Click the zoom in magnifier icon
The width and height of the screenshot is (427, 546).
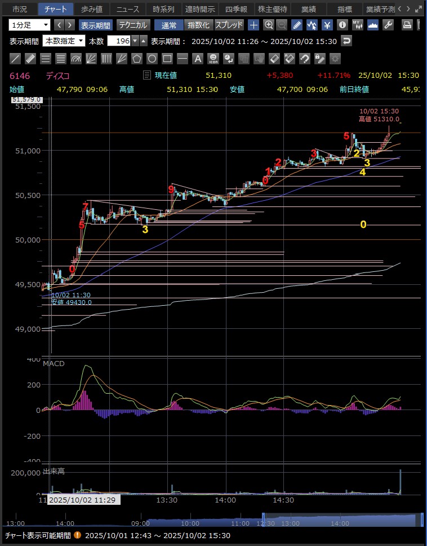[x=269, y=25]
